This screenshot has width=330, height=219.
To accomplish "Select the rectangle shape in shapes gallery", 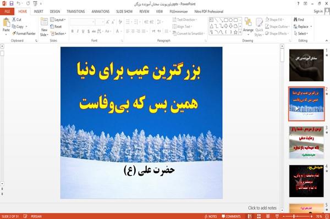I will [x=226, y=20].
